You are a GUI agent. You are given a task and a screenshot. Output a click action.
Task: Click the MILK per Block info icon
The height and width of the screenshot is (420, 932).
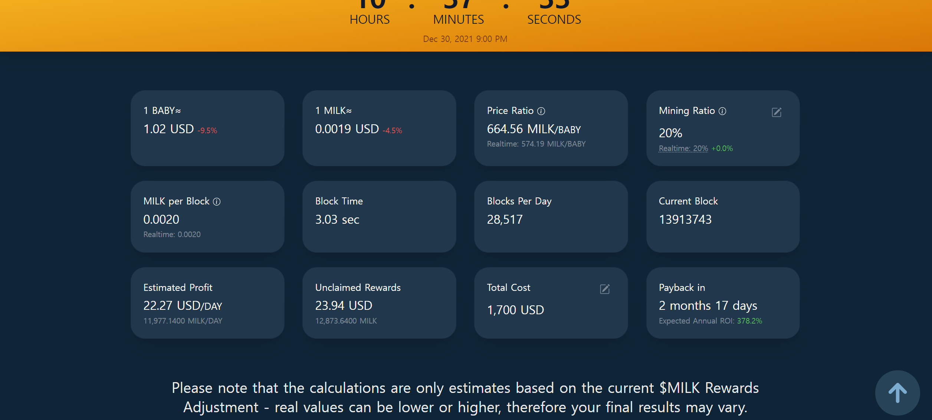pos(217,201)
